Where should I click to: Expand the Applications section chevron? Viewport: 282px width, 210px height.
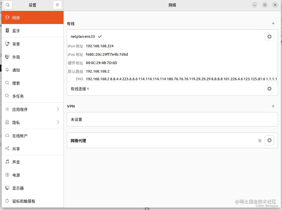coord(58,109)
